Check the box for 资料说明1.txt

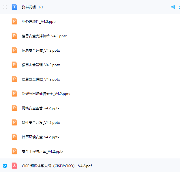tap(5, 7)
